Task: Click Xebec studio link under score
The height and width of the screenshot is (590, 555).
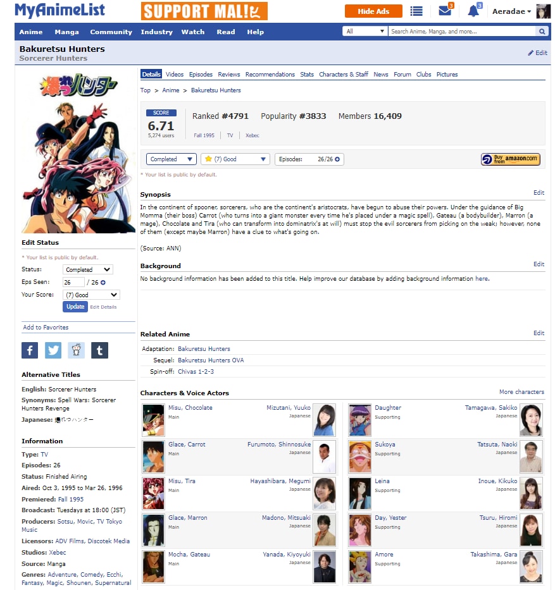Action: [x=253, y=135]
